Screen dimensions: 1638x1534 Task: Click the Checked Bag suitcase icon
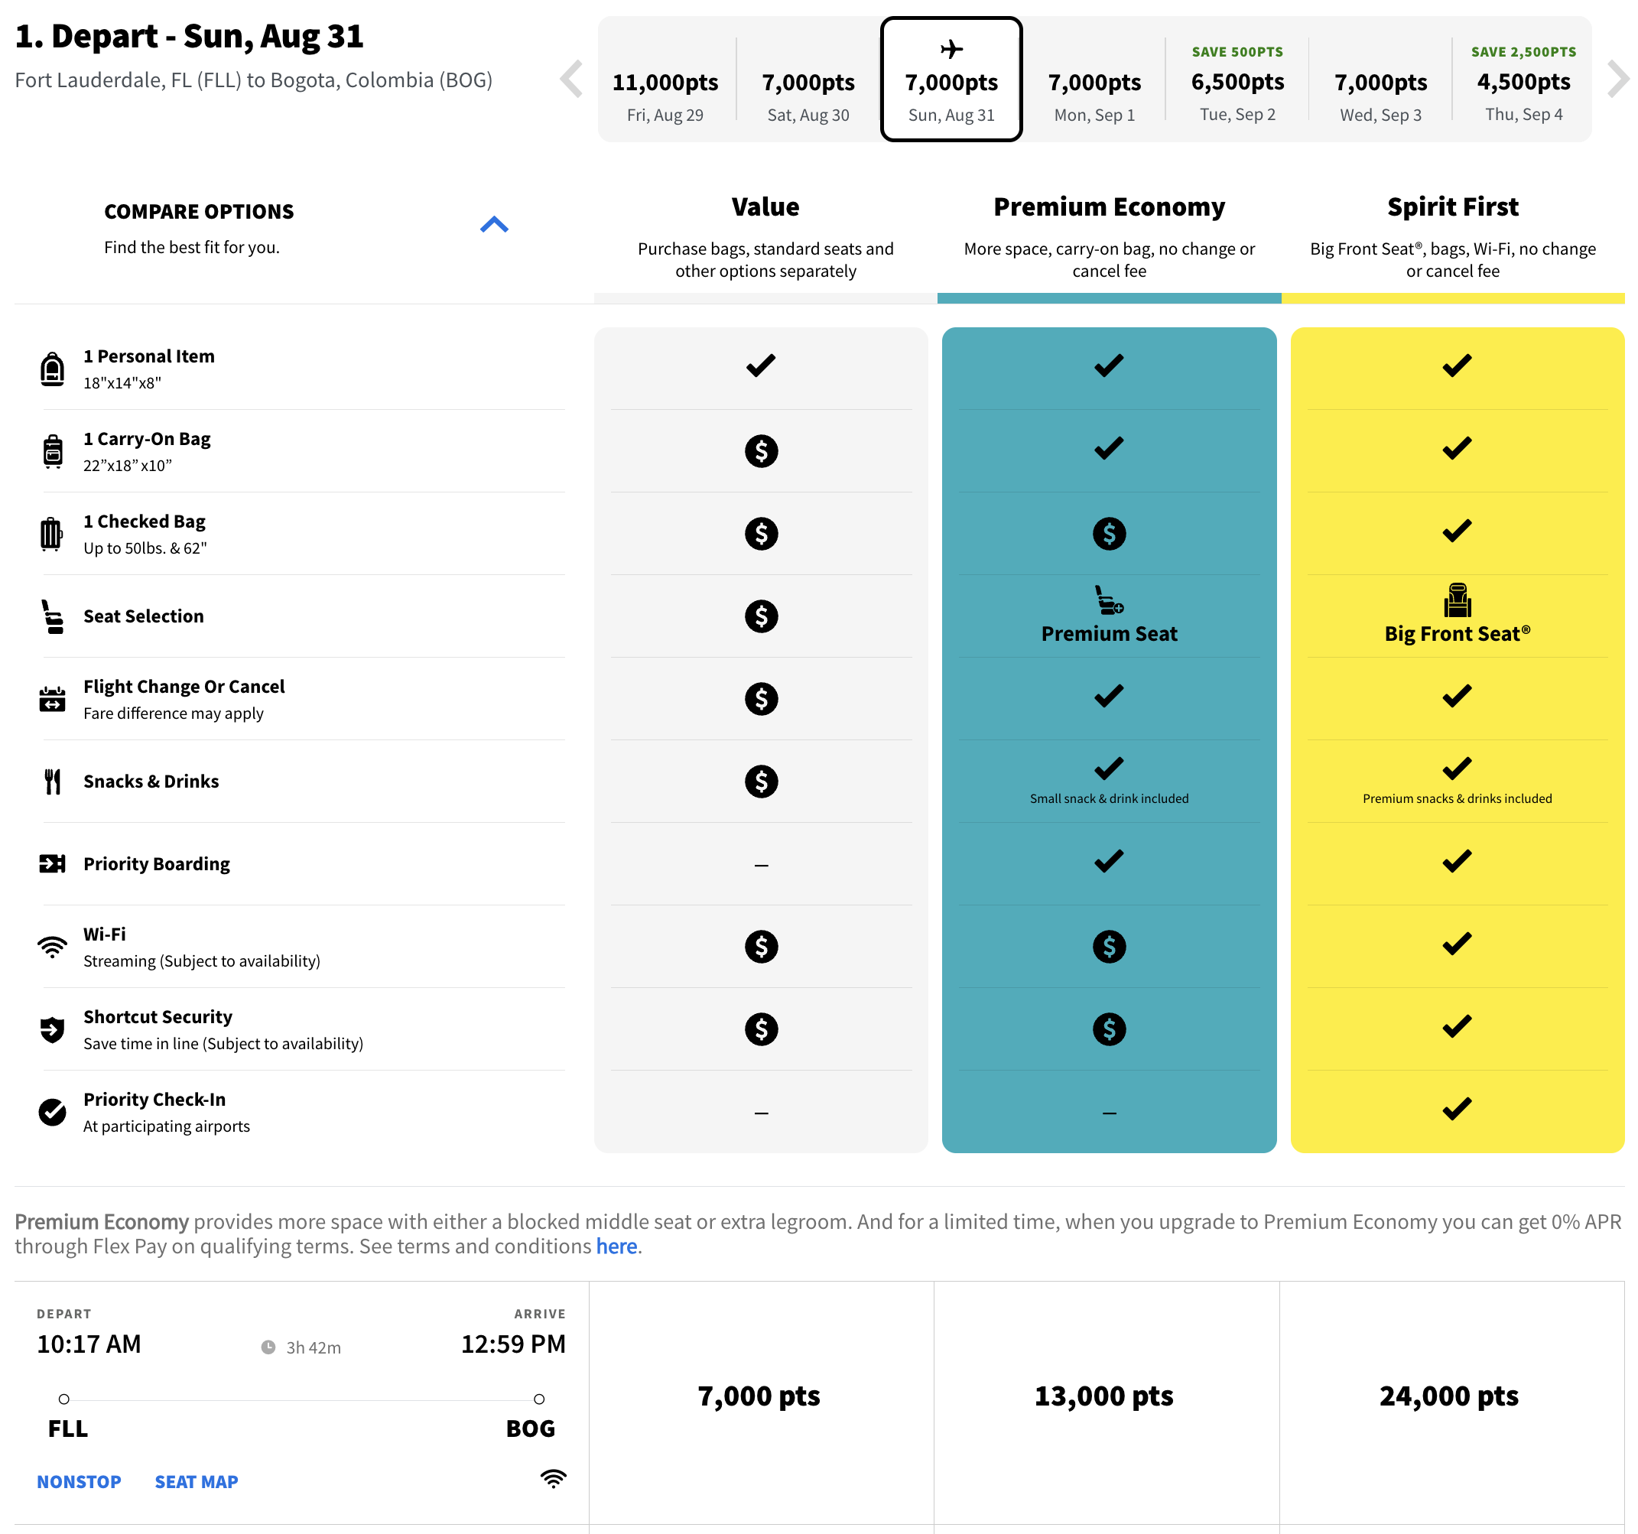pos(51,533)
